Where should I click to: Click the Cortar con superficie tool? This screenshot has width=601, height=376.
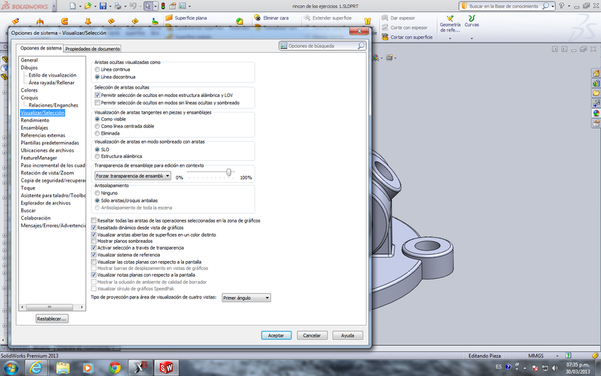click(x=407, y=37)
